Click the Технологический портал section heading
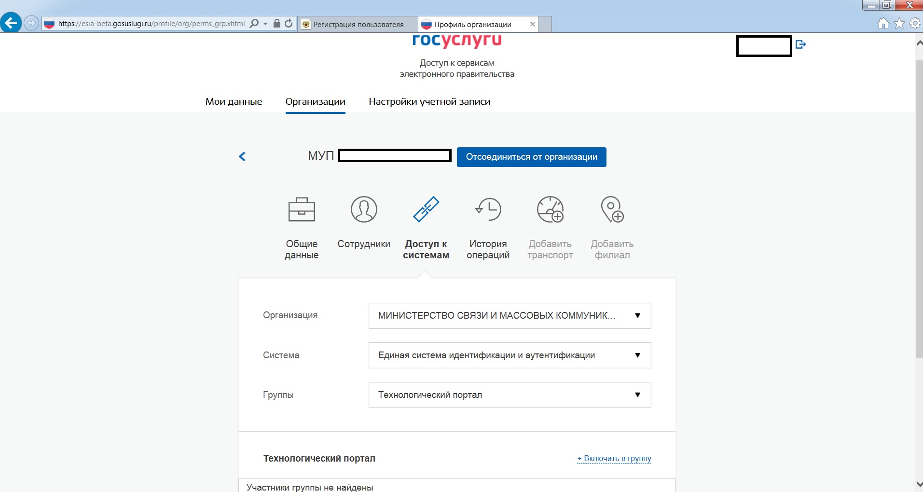This screenshot has height=492, width=923. click(x=319, y=458)
